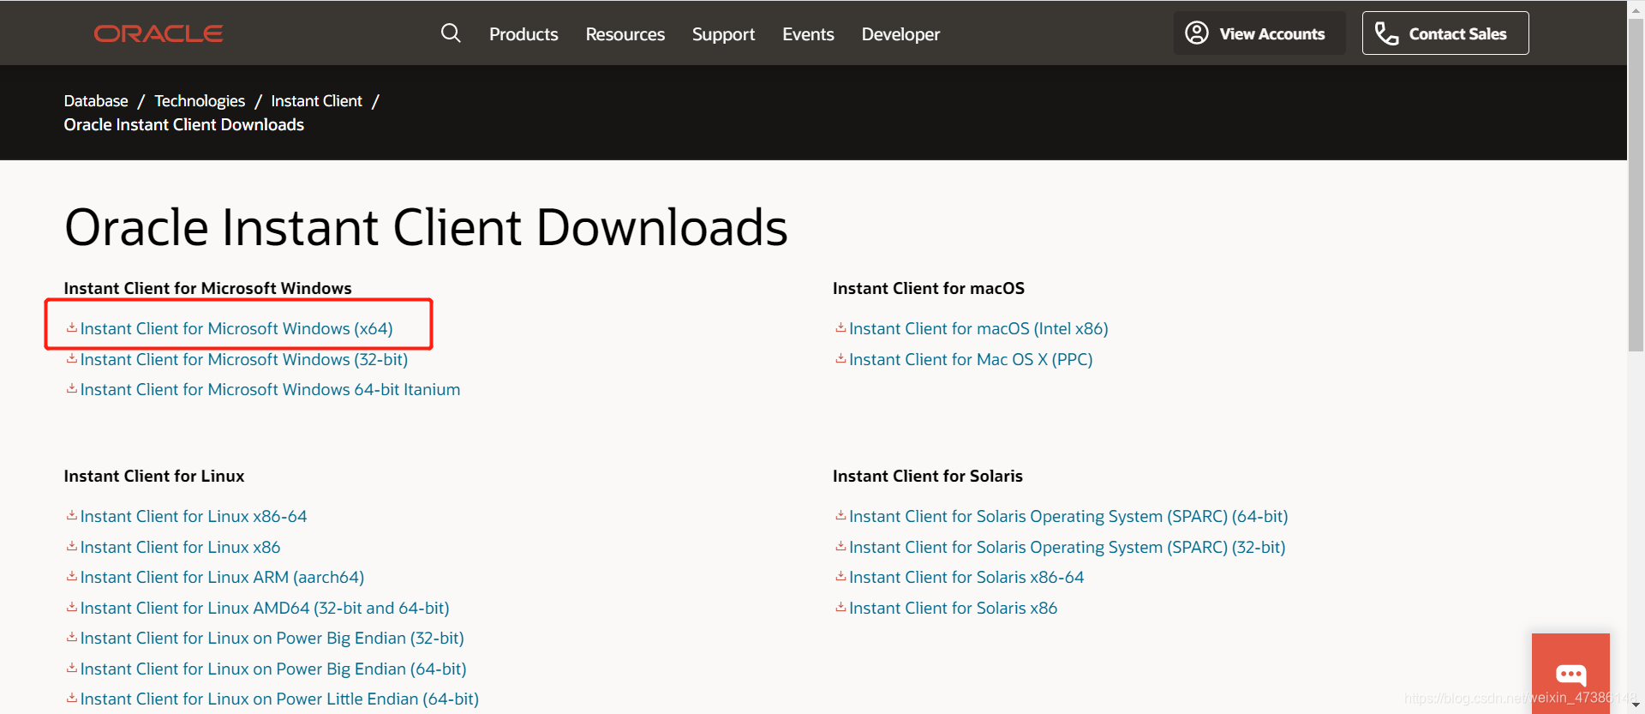Open Instant Client for Microsoft Windows (32-bit)
Image resolution: width=1645 pixels, height=714 pixels.
click(x=244, y=359)
